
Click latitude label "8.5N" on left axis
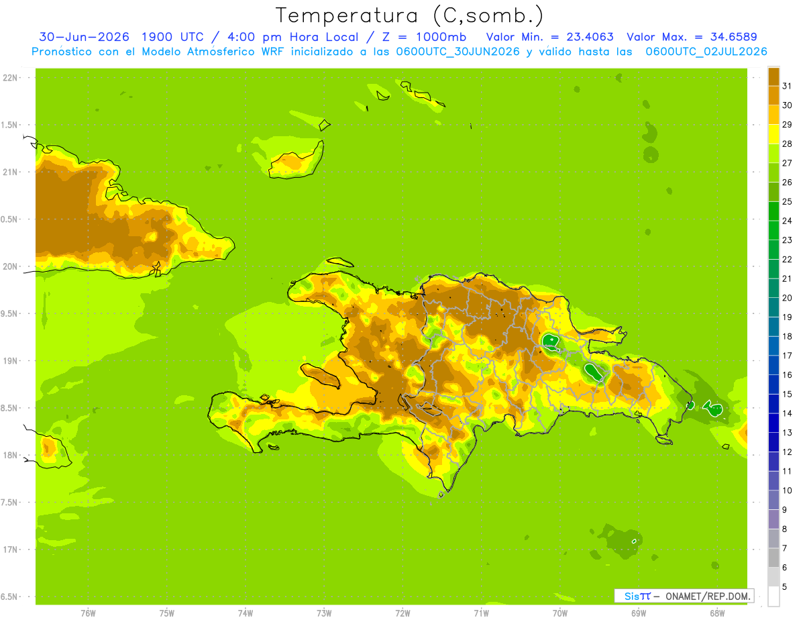(10, 408)
